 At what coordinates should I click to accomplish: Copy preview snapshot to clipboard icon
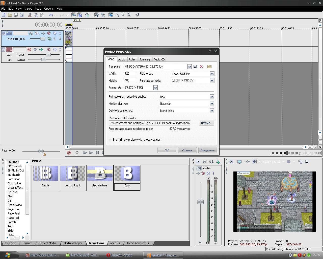point(300,162)
